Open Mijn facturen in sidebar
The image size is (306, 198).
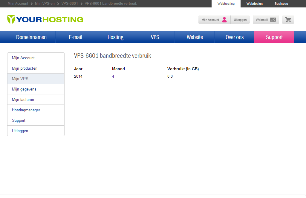click(x=23, y=99)
